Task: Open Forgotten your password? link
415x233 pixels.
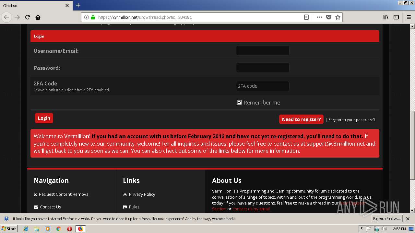Action: click(x=352, y=120)
